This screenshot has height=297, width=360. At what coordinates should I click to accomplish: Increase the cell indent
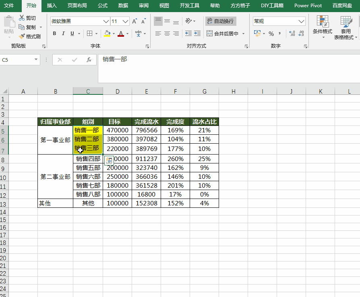[197, 33]
